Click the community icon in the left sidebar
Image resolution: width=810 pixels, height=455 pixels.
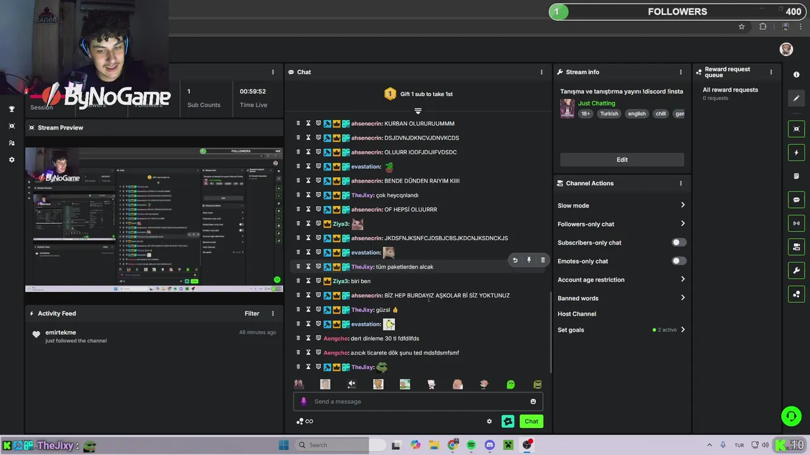point(11,143)
